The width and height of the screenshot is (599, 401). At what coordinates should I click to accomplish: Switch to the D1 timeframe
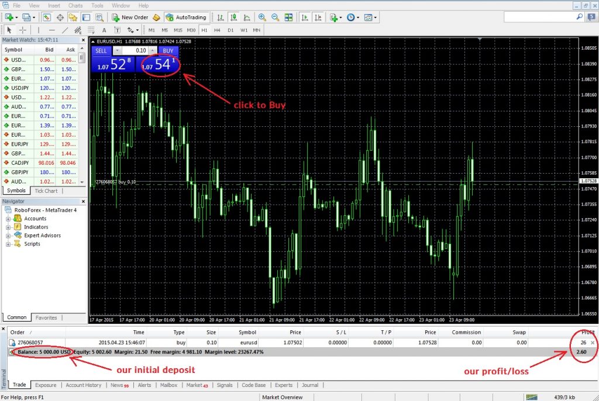[x=230, y=30]
